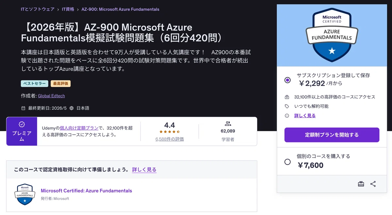Open the ITとソフトウェア breadcrumb
392x215 pixels.
pos(38,9)
